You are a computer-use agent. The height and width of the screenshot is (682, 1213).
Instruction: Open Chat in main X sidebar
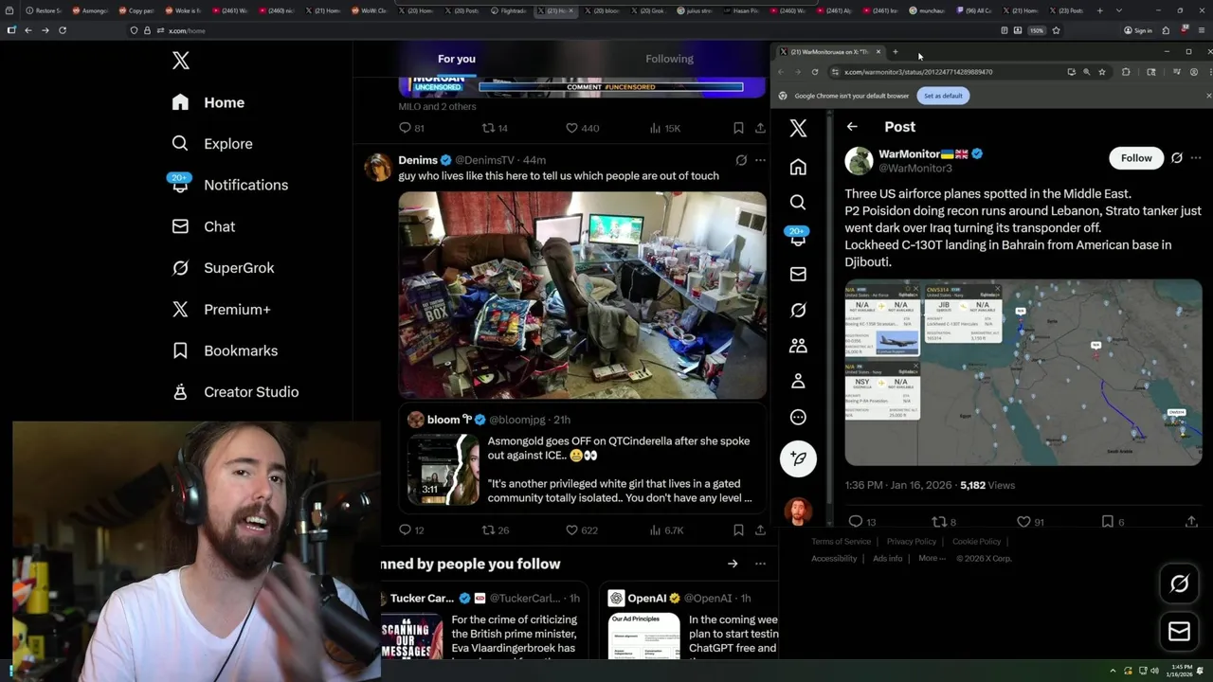pyautogui.click(x=203, y=226)
